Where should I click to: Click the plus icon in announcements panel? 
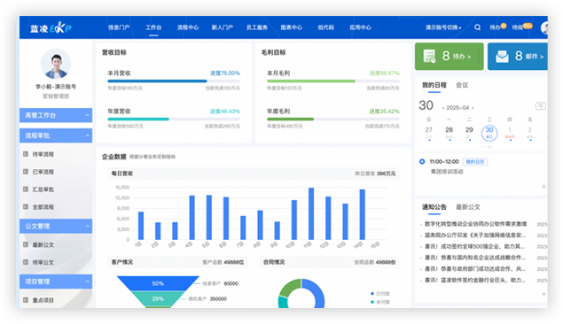(543, 294)
